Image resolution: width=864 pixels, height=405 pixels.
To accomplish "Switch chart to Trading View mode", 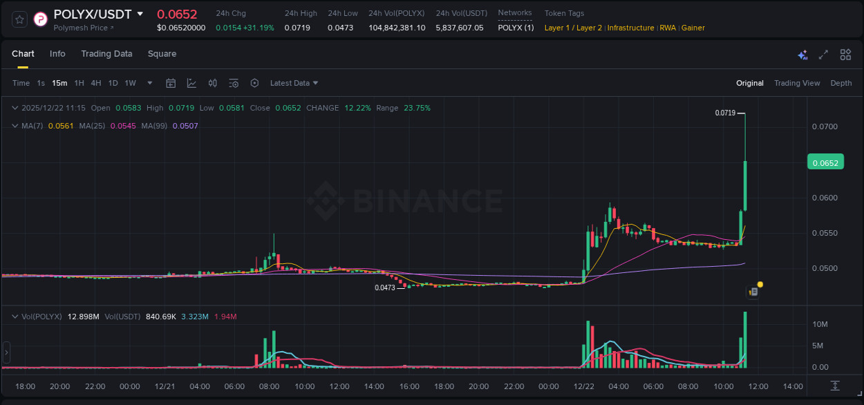I will (x=796, y=83).
